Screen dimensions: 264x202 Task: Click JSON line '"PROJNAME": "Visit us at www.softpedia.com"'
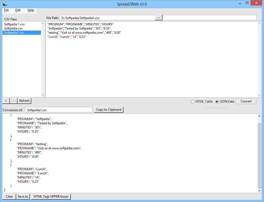49,148
